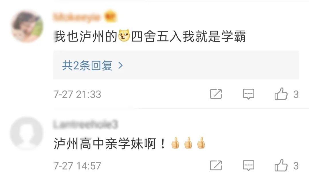This screenshot has width=309, height=177.
Task: Expand replies via the chevron after 共2条回复
Action: click(x=120, y=65)
